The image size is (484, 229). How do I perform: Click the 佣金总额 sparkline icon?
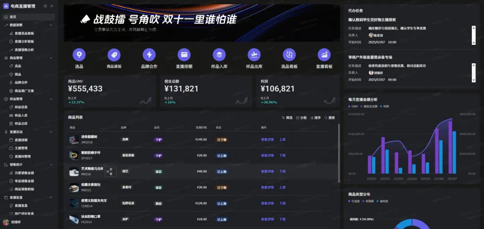point(242,101)
